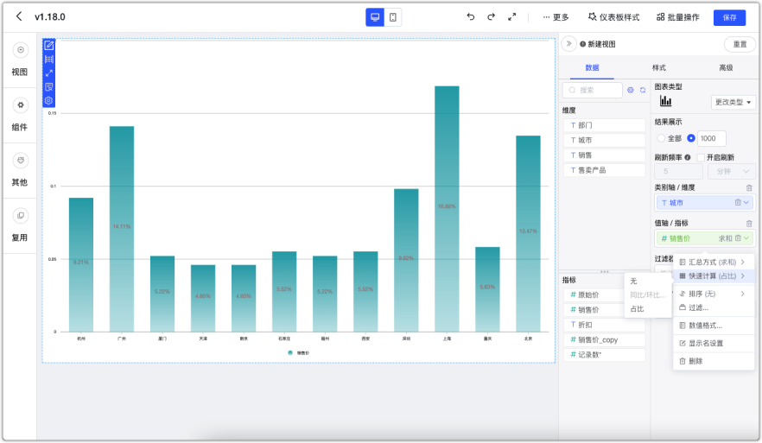Screen dimensions: 762x443
Task: Click the chart expand arrows icon
Action: click(x=49, y=73)
